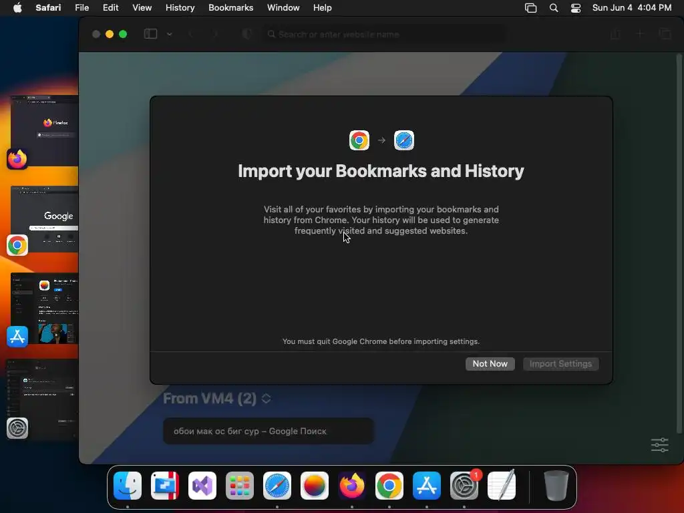Click the System Settings icon in Stage Manager
The width and height of the screenshot is (684, 513).
(17, 428)
